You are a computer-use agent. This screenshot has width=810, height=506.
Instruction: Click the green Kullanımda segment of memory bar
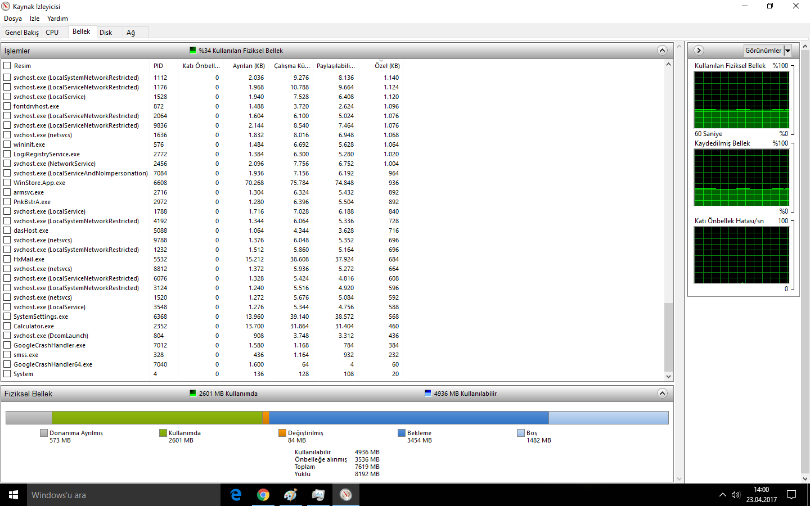click(157, 417)
